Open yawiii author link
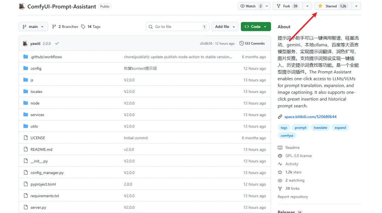 click(35, 44)
